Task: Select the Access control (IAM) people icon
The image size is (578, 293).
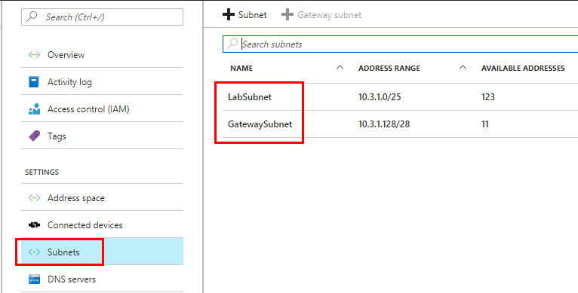Action: 34,109
